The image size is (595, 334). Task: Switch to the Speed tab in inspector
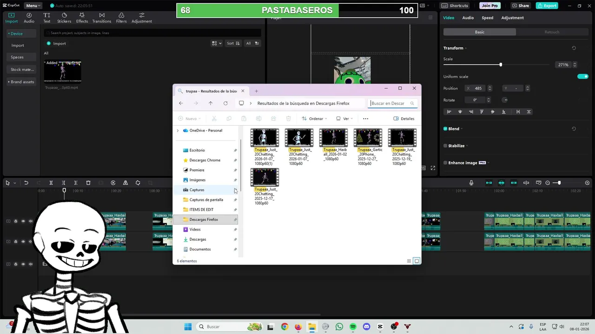(488, 18)
